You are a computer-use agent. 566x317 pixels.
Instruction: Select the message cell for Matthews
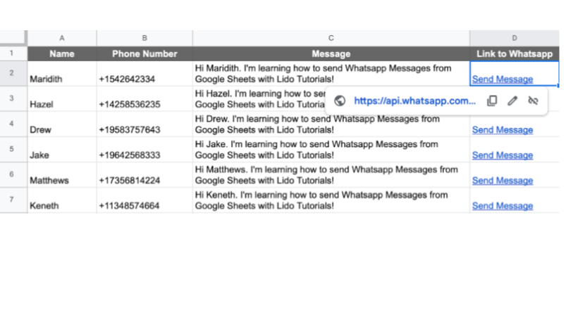(331, 175)
